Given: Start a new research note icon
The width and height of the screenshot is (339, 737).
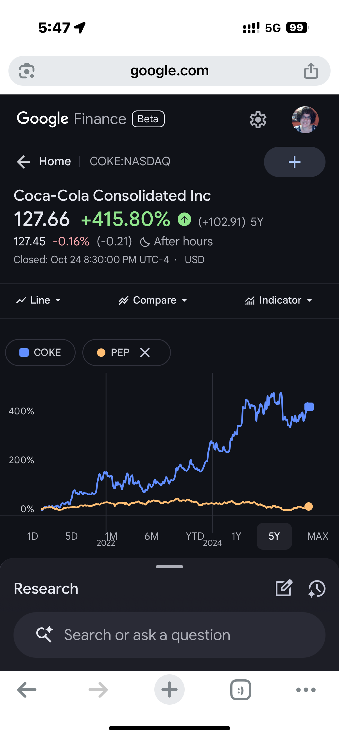Looking at the screenshot, I should pyautogui.click(x=284, y=588).
